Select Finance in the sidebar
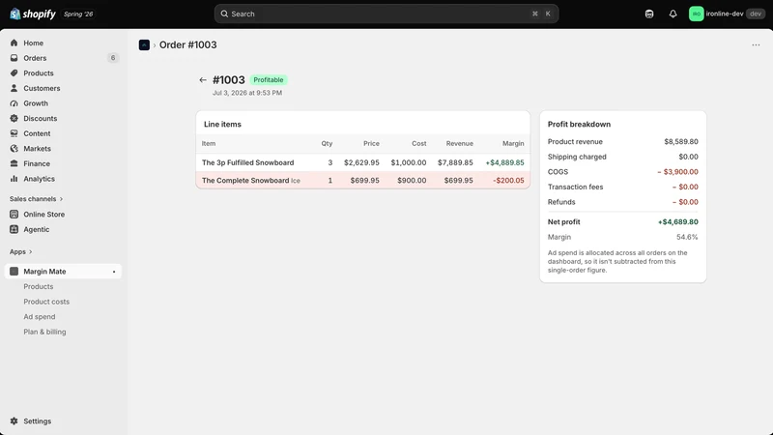This screenshot has height=435, width=773. (x=37, y=163)
